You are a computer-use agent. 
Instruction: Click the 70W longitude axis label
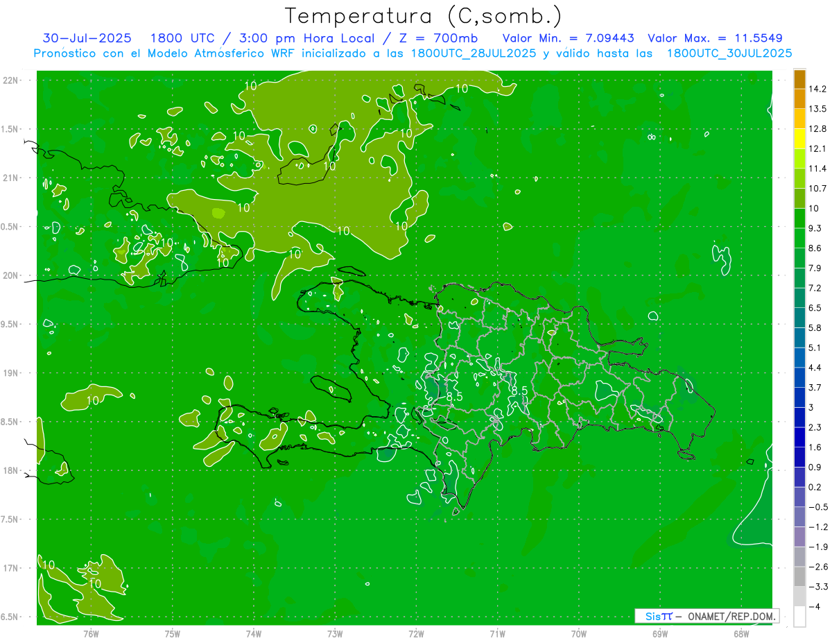point(579,633)
